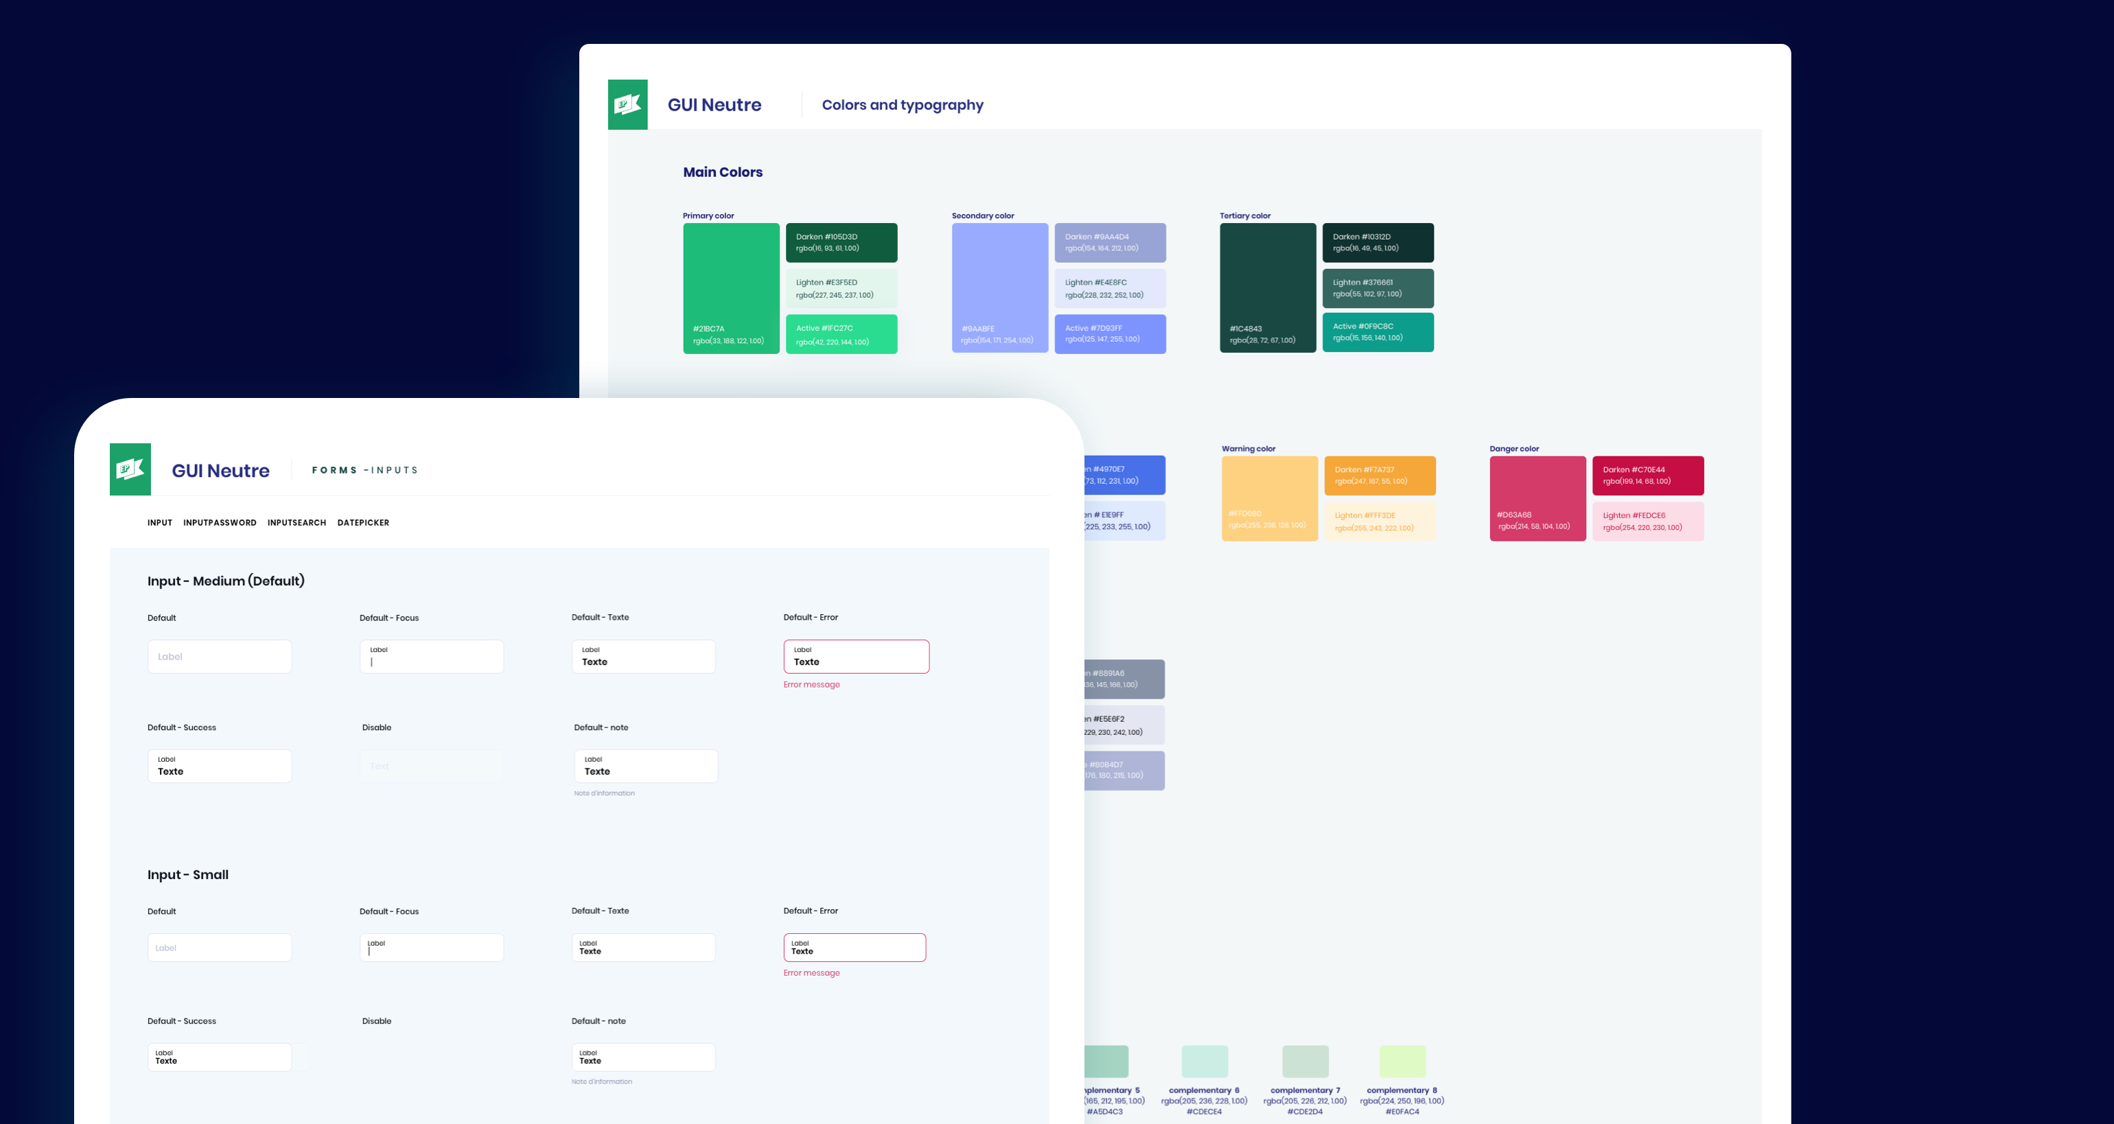Open the INPUTPASSWORD section
Image resolution: width=2114 pixels, height=1124 pixels.
(x=219, y=523)
